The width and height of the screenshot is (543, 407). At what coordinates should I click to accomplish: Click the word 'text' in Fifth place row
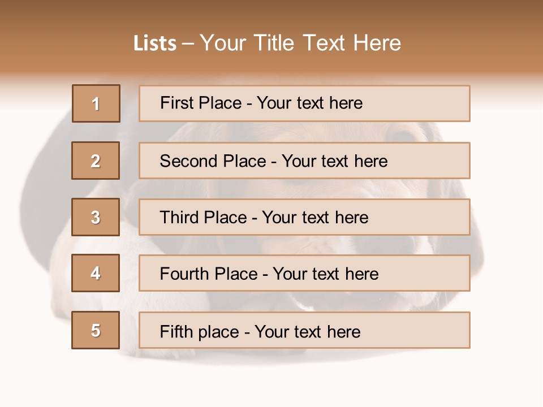click(x=307, y=332)
